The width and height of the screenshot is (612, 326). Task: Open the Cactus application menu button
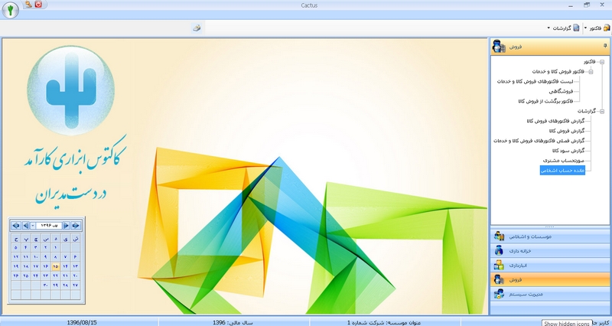pos(11,10)
